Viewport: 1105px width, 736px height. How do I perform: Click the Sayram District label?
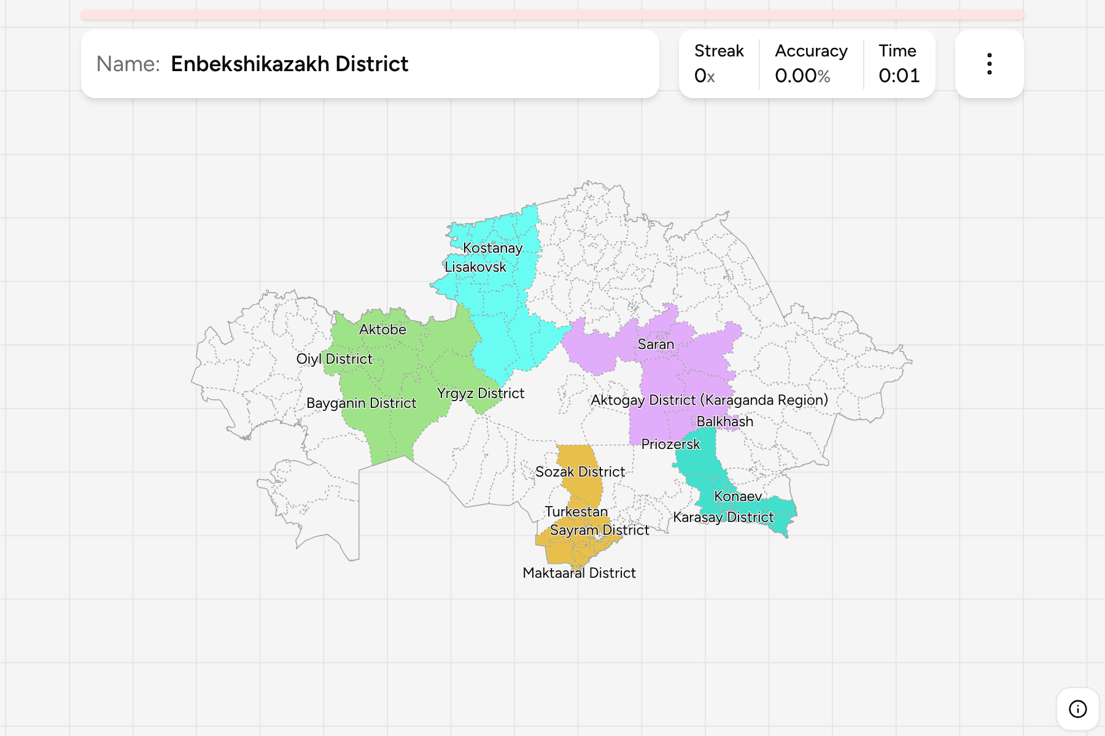(599, 531)
